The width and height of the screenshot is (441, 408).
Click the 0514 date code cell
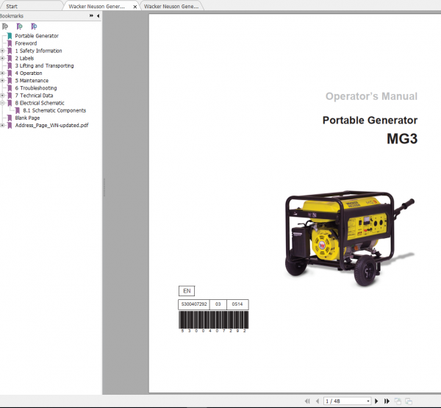pyautogui.click(x=237, y=304)
